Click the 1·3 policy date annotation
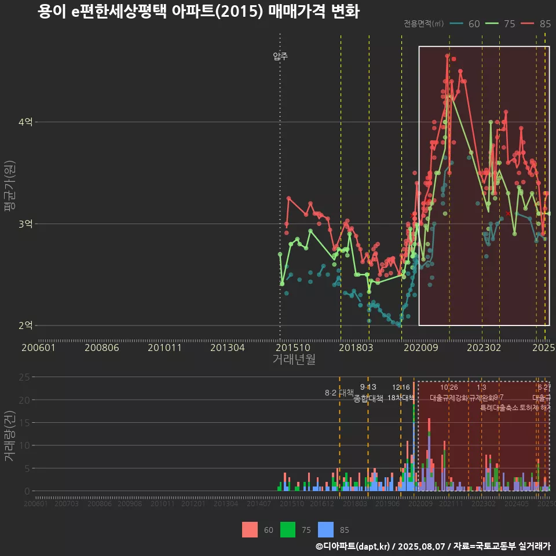This screenshot has height=556, width=556. 481,387
